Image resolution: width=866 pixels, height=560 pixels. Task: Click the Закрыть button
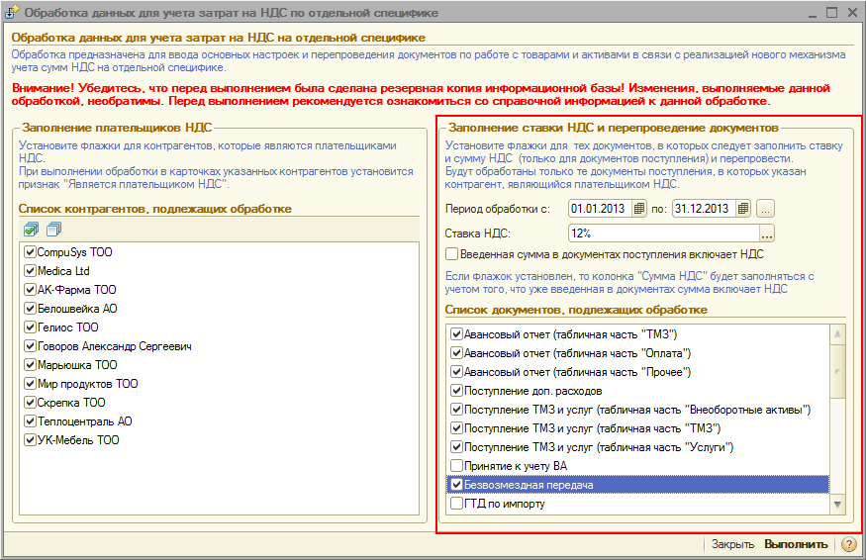(732, 544)
